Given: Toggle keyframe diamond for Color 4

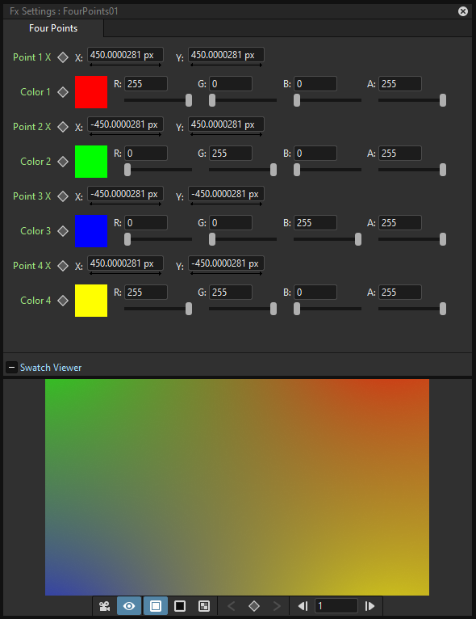Looking at the screenshot, I should [x=63, y=301].
